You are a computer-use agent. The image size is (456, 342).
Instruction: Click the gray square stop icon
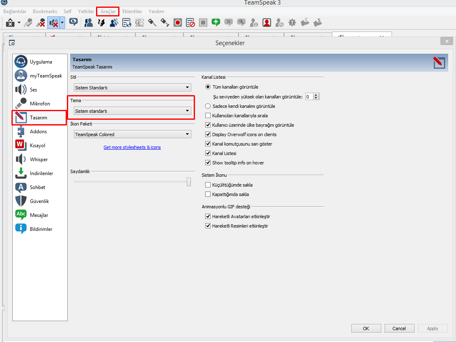(x=203, y=23)
